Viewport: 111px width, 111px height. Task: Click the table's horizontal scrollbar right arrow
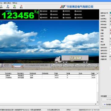[x=96, y=104]
